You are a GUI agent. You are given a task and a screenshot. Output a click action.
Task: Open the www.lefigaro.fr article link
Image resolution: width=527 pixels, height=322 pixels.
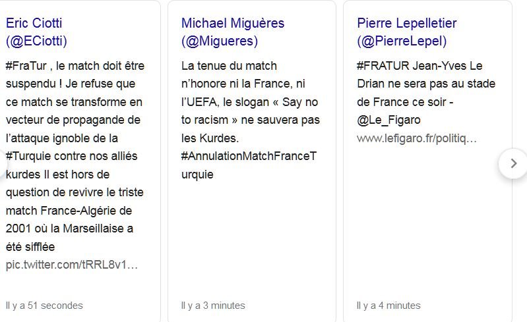416,138
